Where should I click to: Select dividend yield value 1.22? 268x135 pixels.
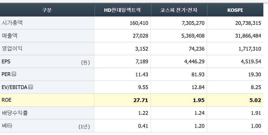(x=143, y=113)
